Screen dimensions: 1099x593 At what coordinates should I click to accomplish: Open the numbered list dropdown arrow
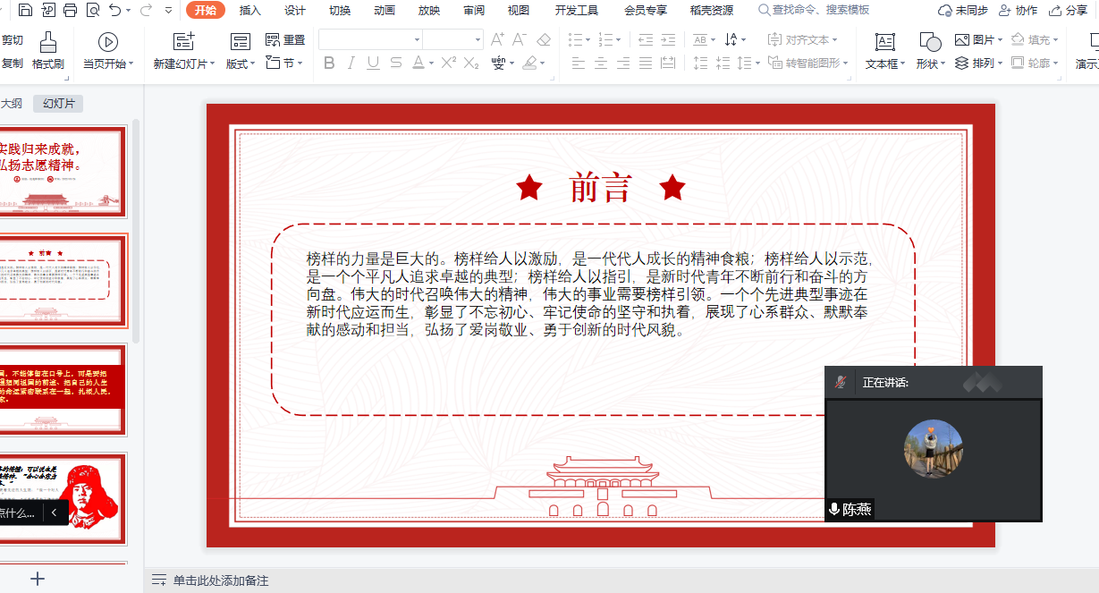(x=620, y=40)
